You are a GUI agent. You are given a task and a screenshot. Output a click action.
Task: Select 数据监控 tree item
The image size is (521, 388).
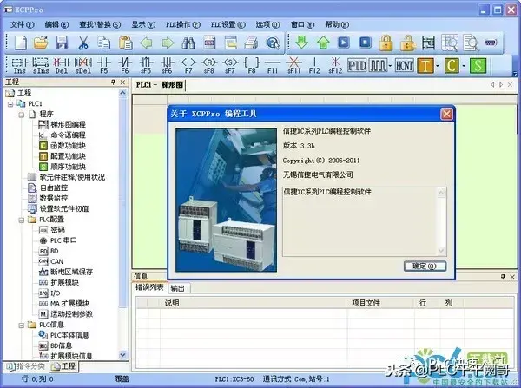[x=54, y=198]
